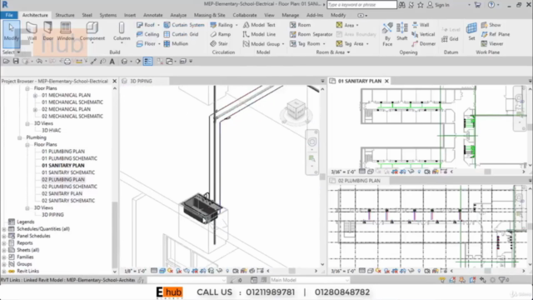533x300 pixels.
Task: Choose the Model Line tool
Action: (x=259, y=34)
